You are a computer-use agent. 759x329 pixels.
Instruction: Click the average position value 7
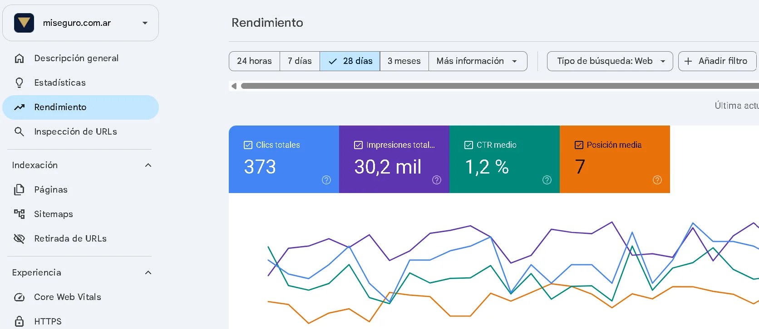tap(580, 167)
